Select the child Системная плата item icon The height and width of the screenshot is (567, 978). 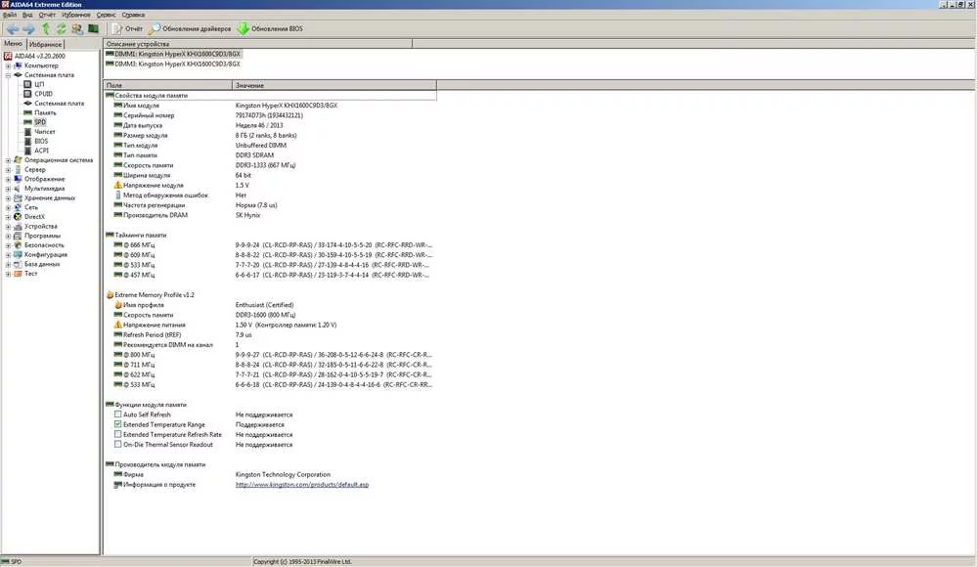[27, 103]
